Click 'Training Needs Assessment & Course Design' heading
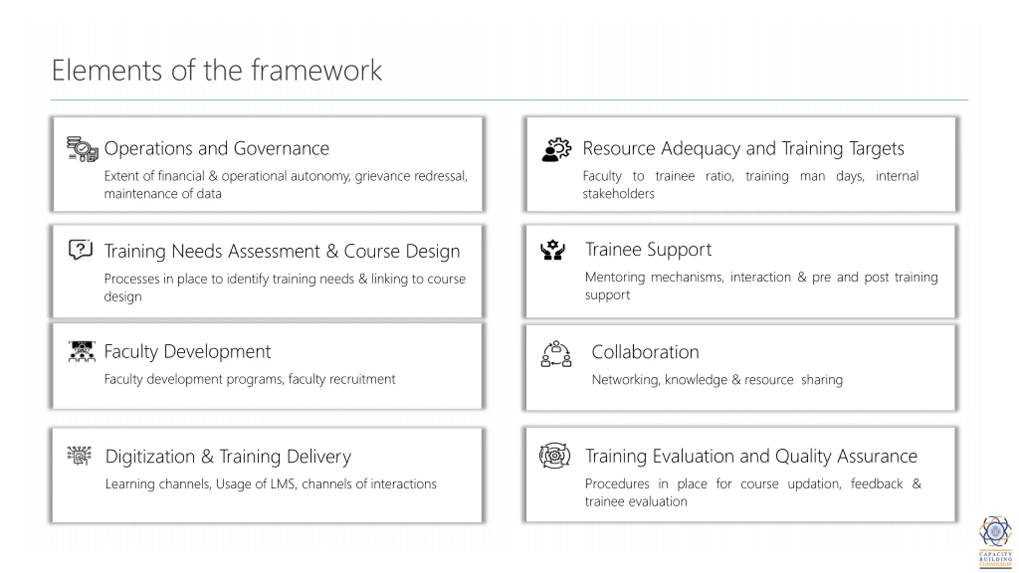The height and width of the screenshot is (573, 1019). 282,251
